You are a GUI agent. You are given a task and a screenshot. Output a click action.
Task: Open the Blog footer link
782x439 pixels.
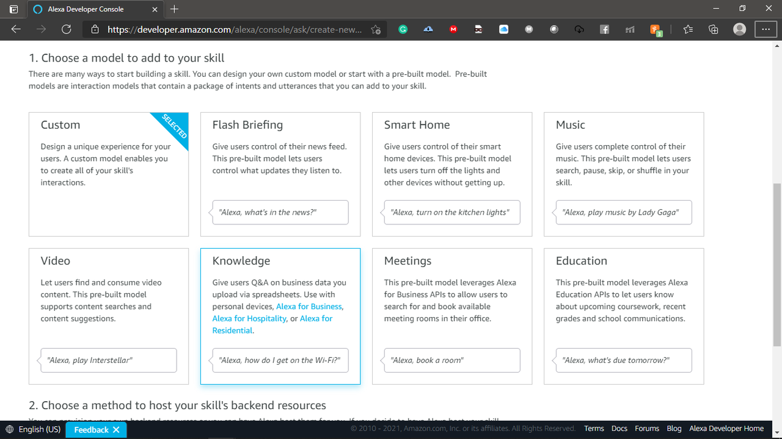(674, 429)
